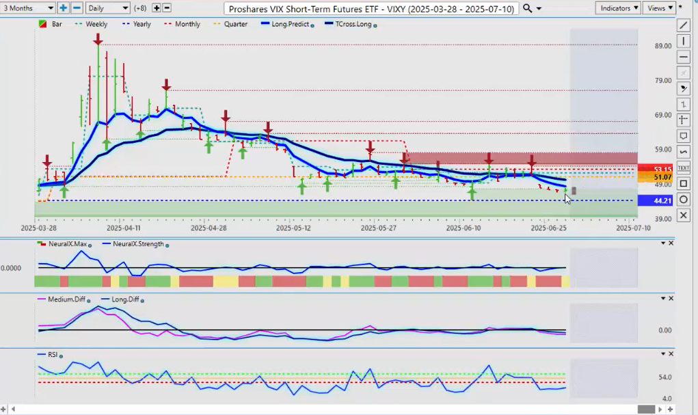Choose the TEXT annotation tool
This screenshot has width=698, height=415.
[x=683, y=168]
